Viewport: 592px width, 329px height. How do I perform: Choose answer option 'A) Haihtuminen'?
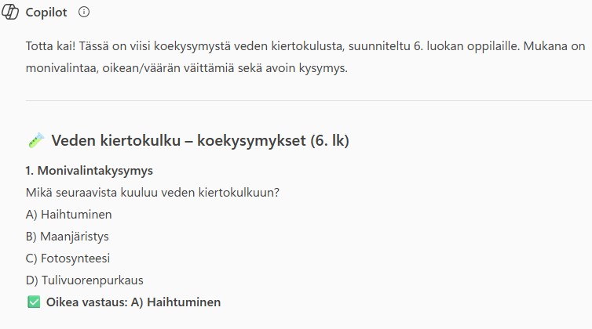click(67, 214)
